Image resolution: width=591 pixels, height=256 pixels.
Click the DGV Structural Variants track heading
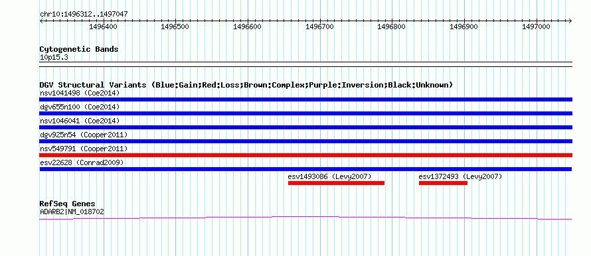tap(246, 85)
